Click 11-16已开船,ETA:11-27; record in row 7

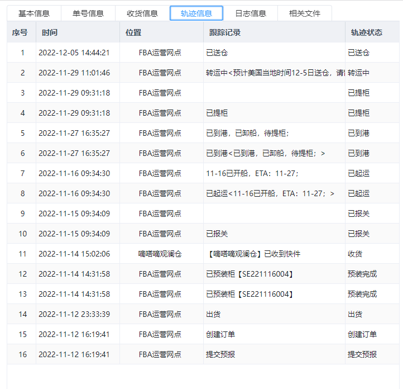click(252, 173)
